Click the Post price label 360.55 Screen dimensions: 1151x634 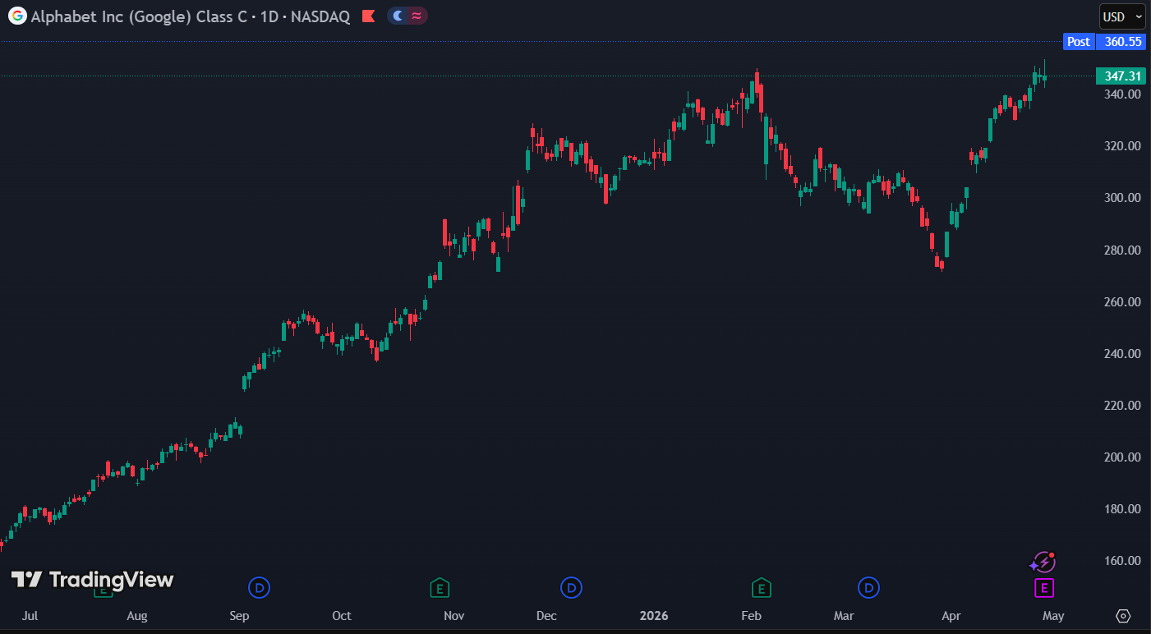point(1104,41)
